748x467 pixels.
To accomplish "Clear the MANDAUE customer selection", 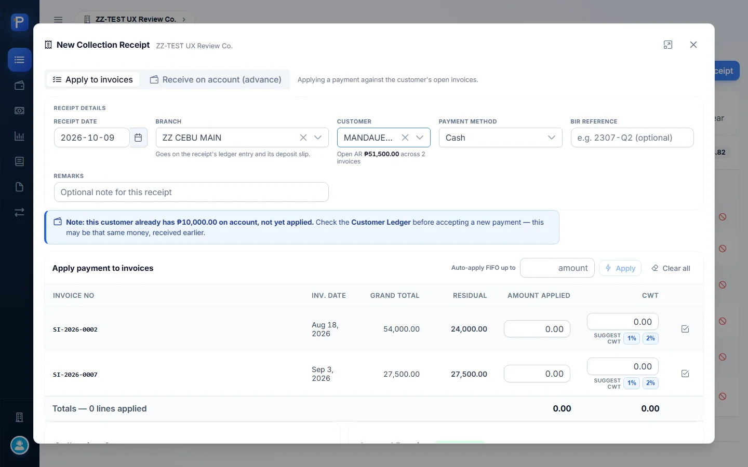I will (405, 138).
